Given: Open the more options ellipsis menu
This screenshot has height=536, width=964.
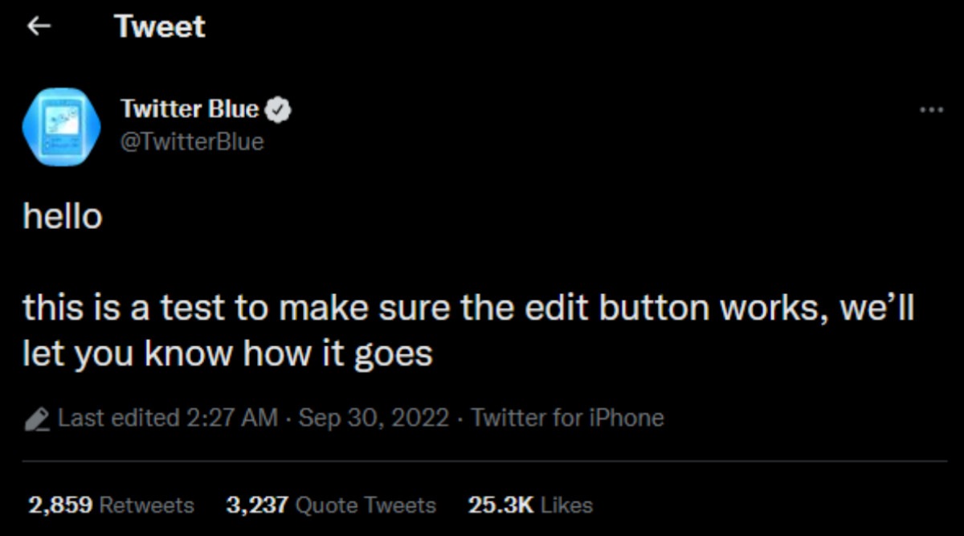Looking at the screenshot, I should pos(929,110).
